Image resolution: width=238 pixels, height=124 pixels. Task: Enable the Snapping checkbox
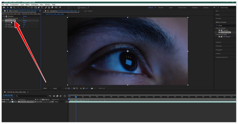pyautogui.click(x=79, y=7)
